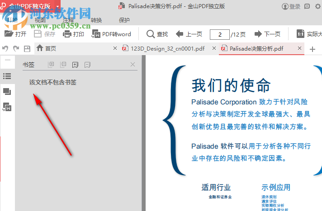Open the settings gear icon
322x211 pixels.
(318, 6)
